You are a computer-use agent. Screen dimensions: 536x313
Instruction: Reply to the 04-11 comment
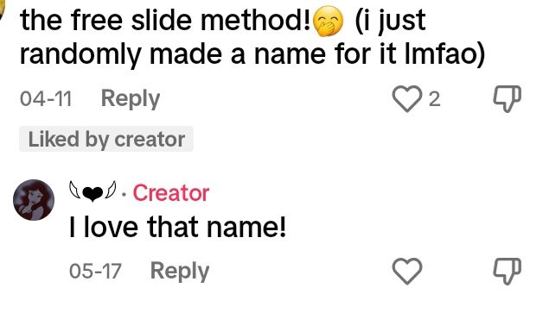click(131, 99)
